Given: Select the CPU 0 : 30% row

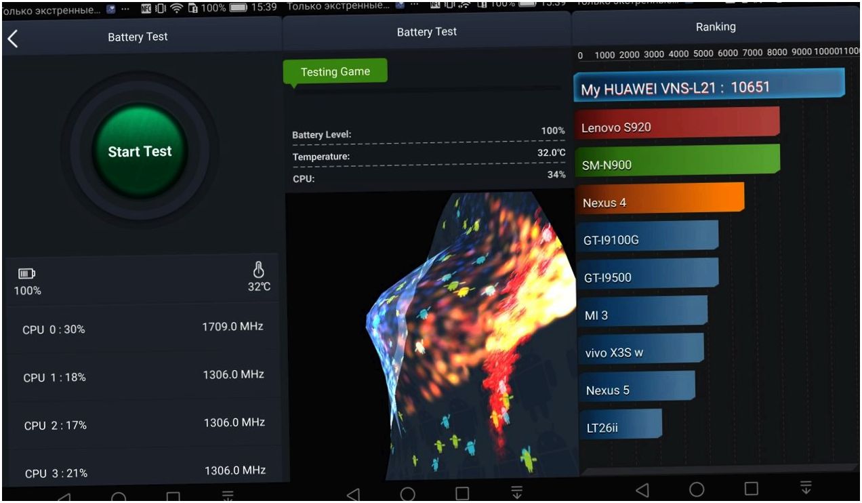Looking at the screenshot, I should 143,329.
